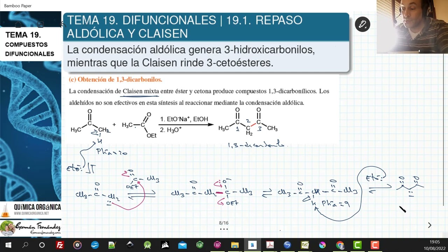Open the colorful paint app in taskbar
Viewport: 448px width, 252px height.
tap(322, 245)
